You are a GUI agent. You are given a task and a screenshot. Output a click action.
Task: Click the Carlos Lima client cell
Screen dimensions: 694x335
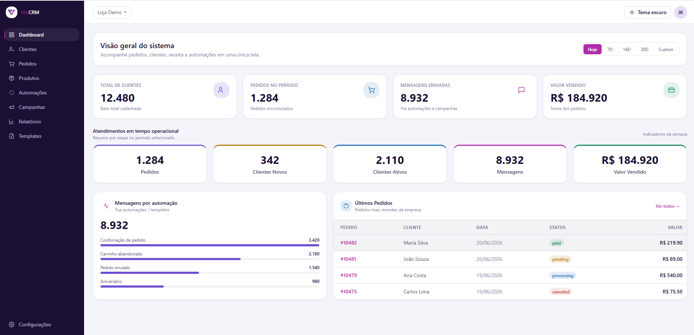(416, 292)
